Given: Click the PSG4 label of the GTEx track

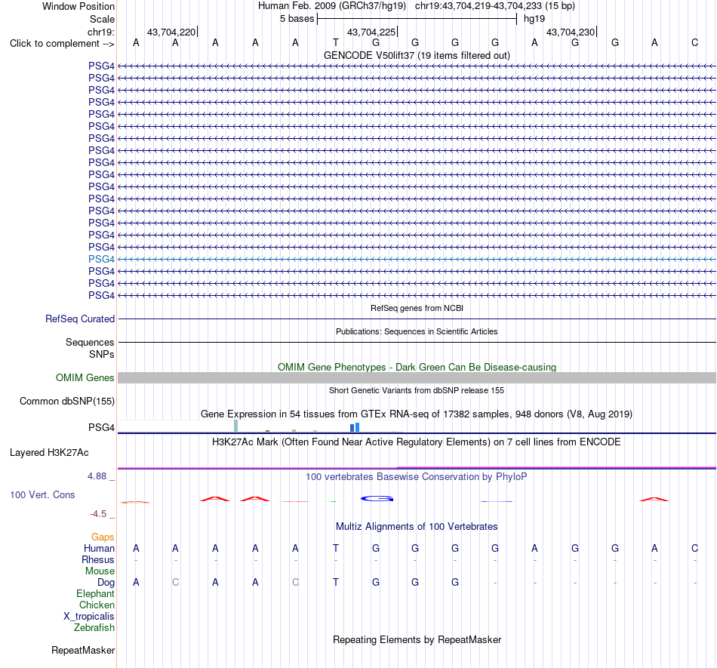Looking at the screenshot, I should (x=101, y=427).
